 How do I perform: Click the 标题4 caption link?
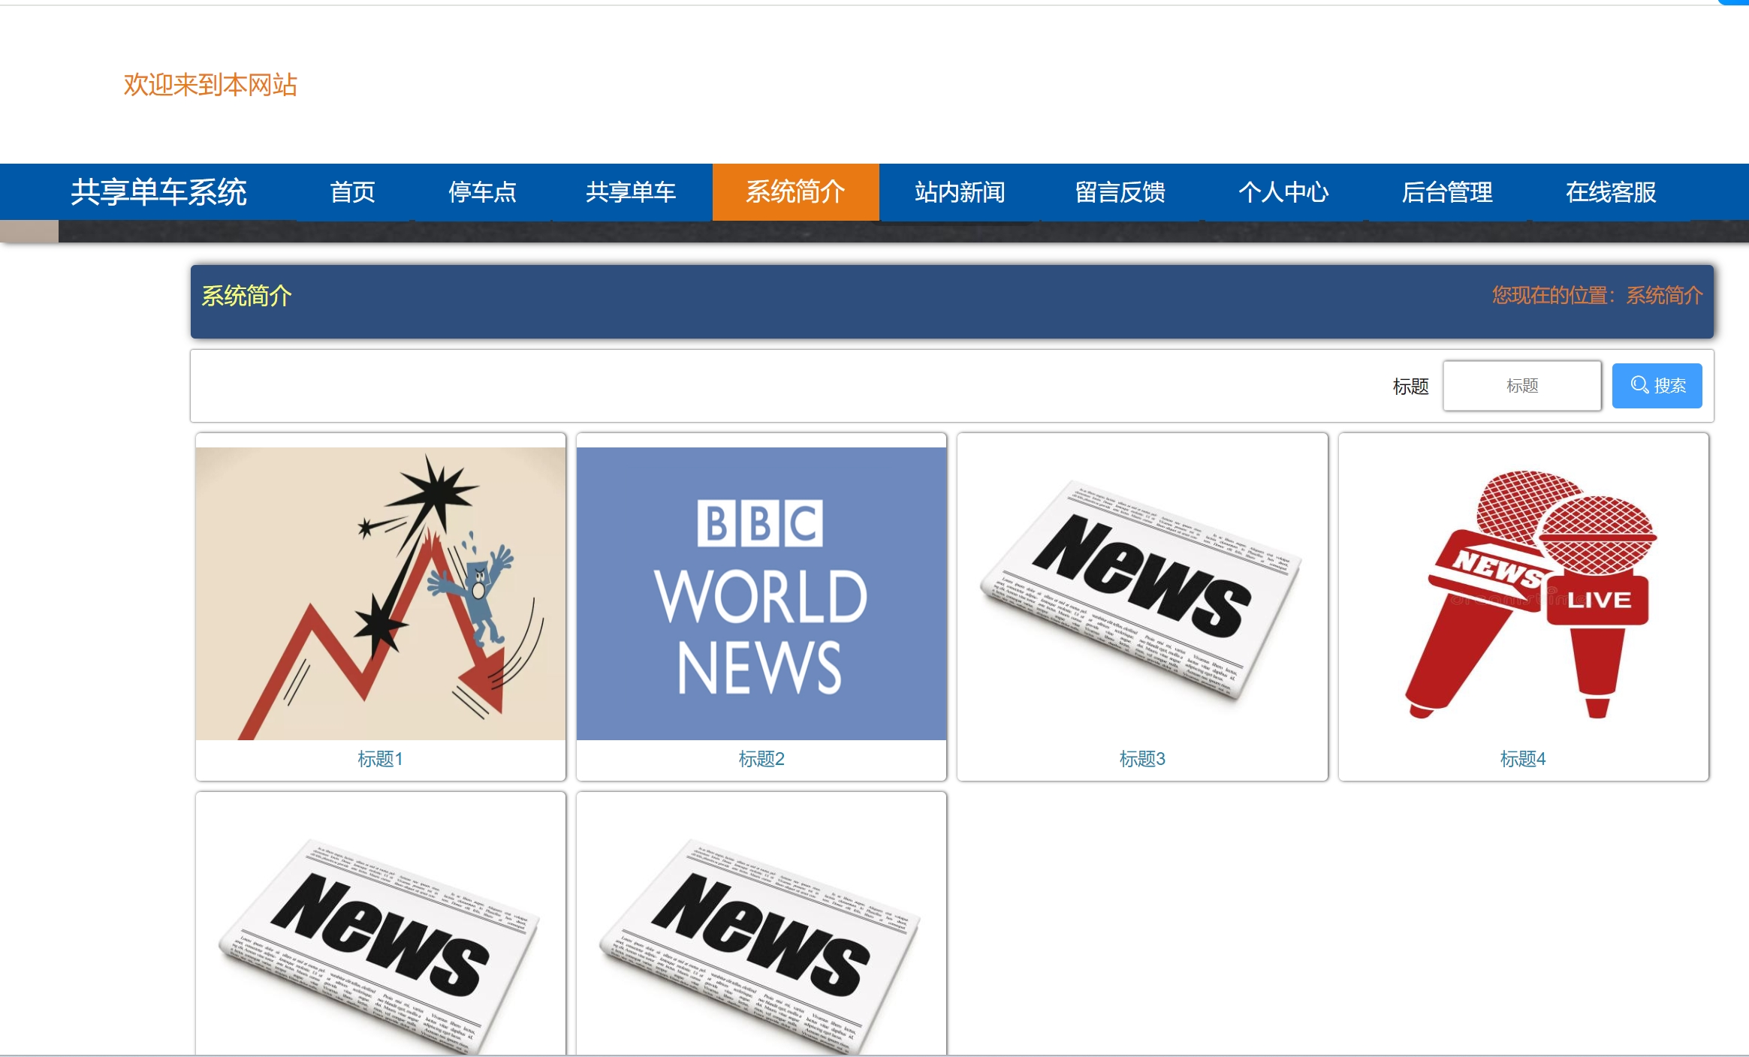point(1522,759)
